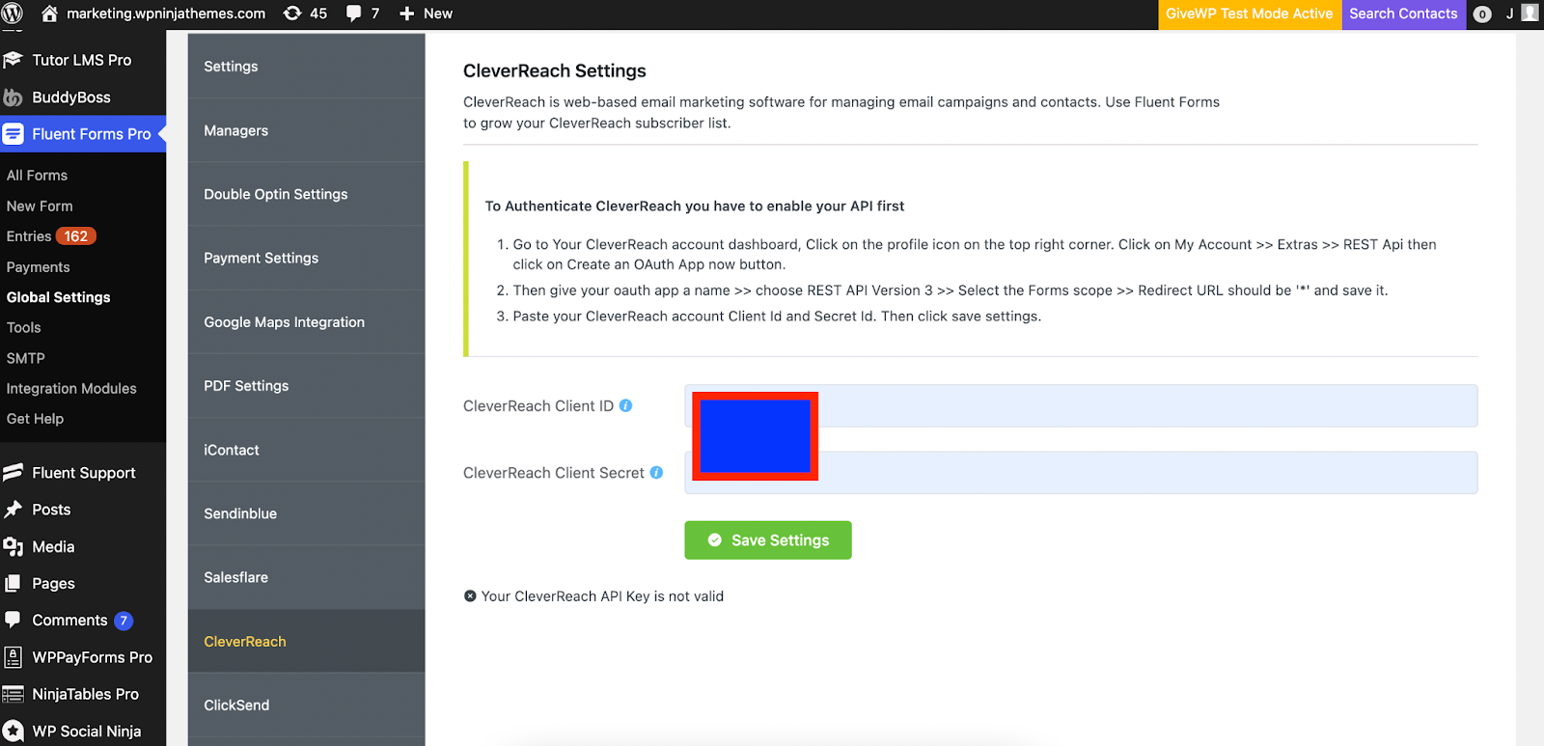Screen dimensions: 1544x746
Task: Open Tools submenu item
Action: (23, 328)
